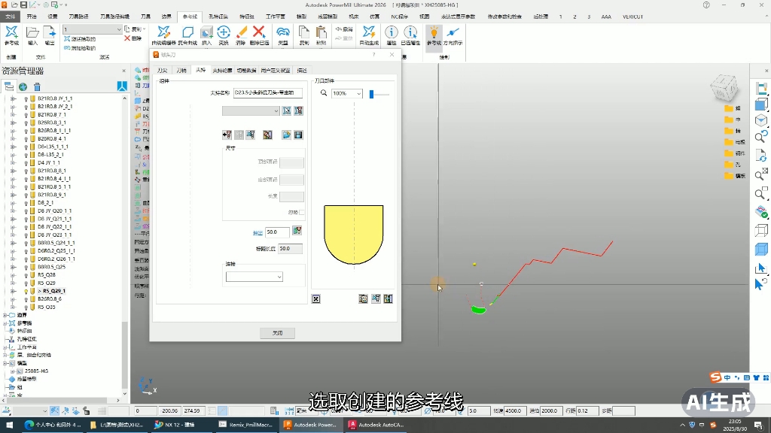
Task: Click the fit-view icon below tool preview
Action: click(x=316, y=299)
